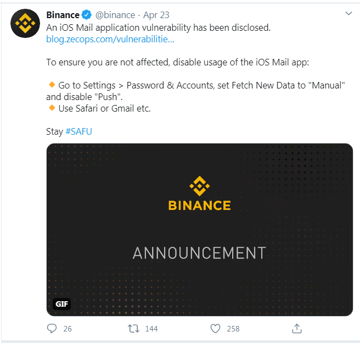The height and width of the screenshot is (343, 360).
Task: Expand the tweet options chevron menu
Action: (x=348, y=13)
